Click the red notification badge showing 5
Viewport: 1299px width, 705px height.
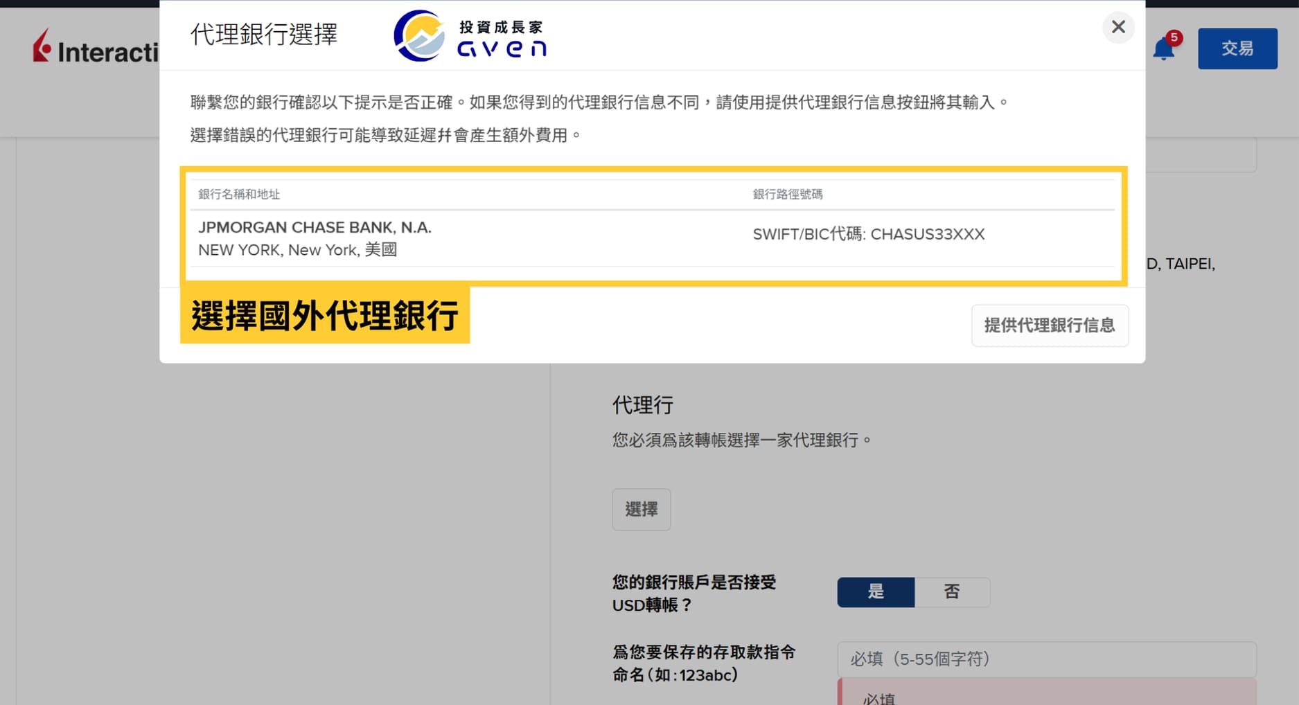(1174, 37)
